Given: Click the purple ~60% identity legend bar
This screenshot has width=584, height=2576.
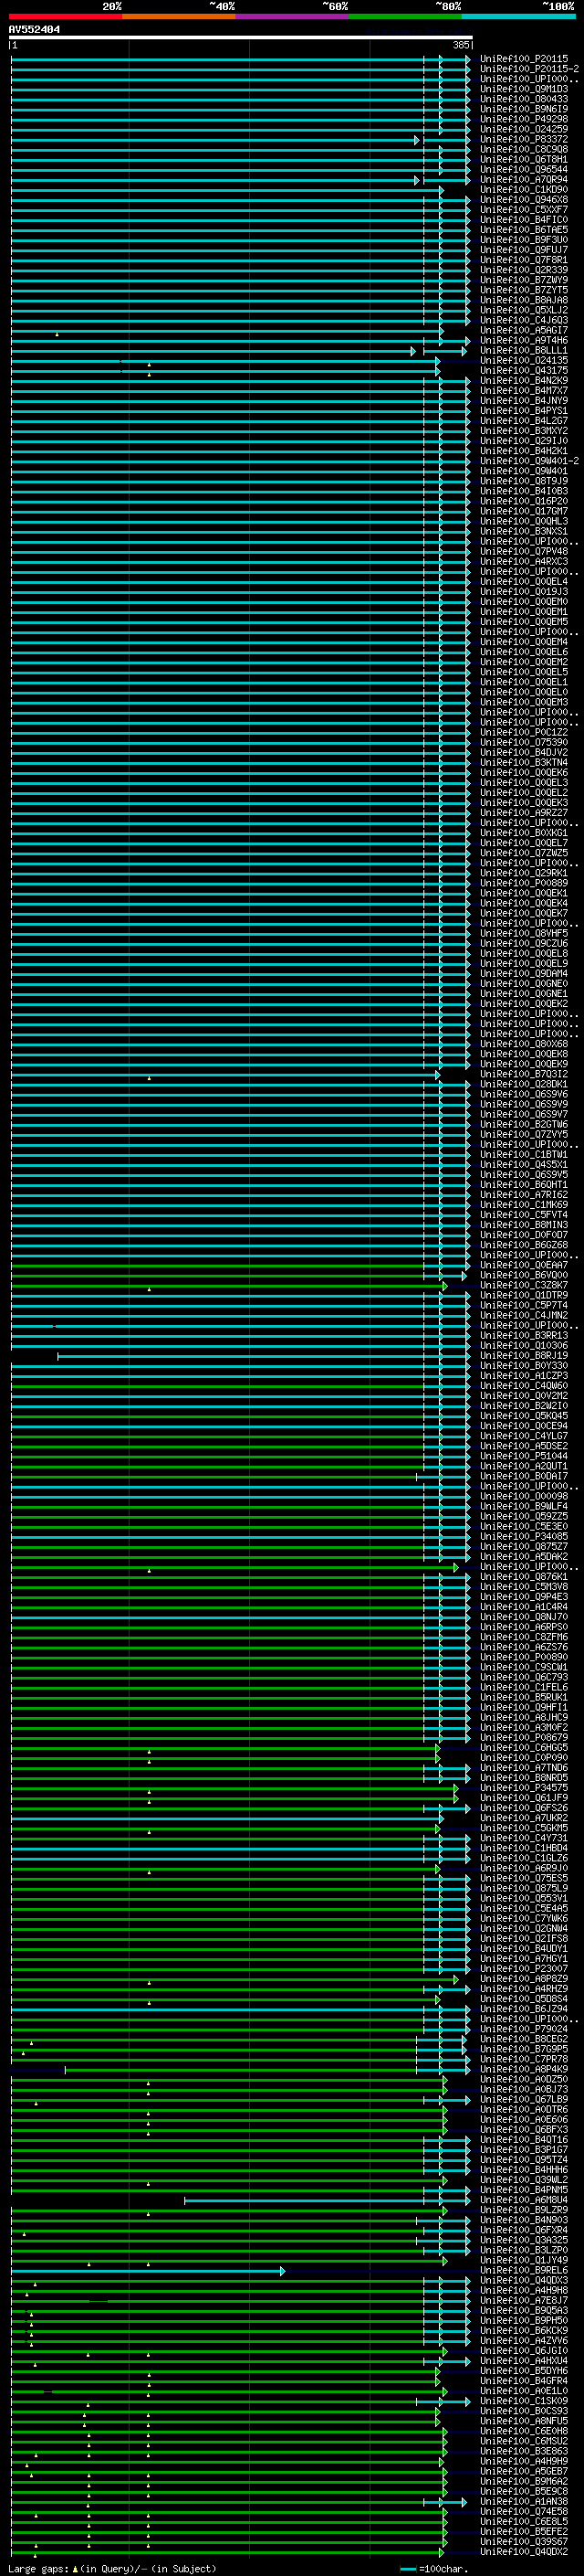Looking at the screenshot, I should (x=291, y=17).
